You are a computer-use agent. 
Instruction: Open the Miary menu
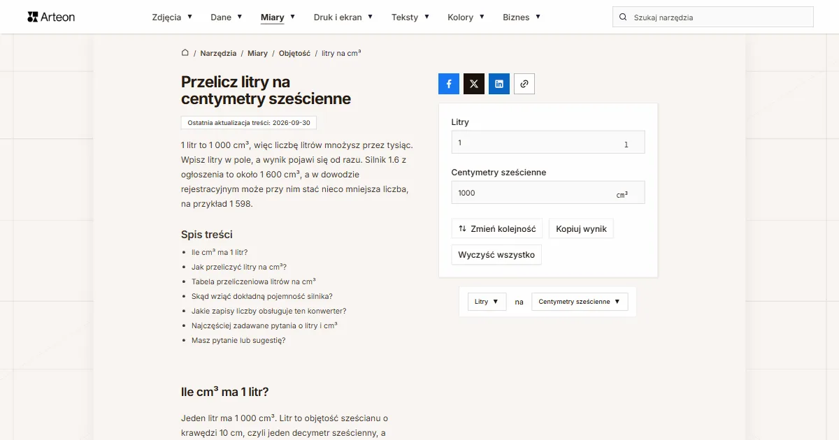tap(278, 17)
